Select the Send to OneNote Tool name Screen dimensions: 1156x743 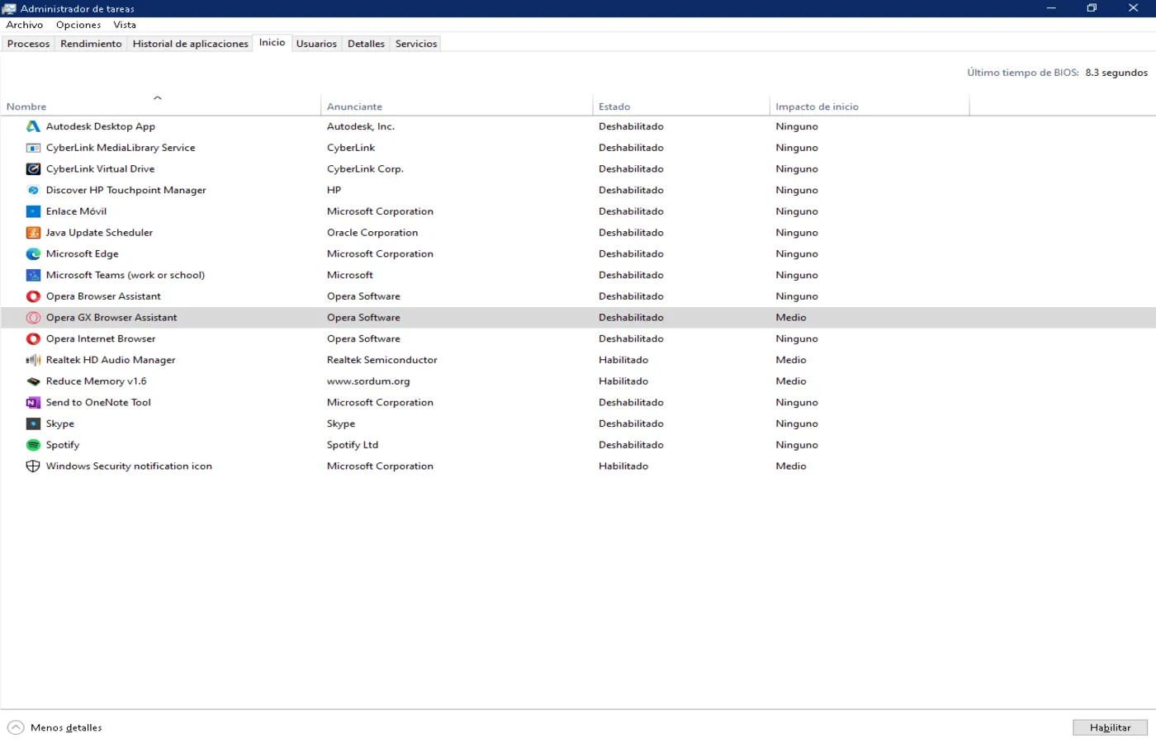pos(98,403)
